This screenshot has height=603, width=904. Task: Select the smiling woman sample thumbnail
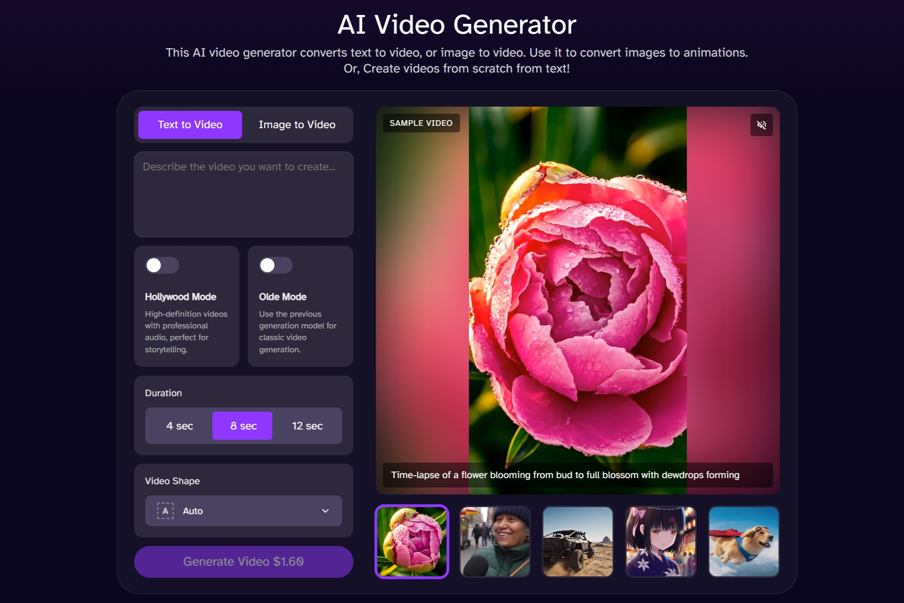[x=495, y=542]
